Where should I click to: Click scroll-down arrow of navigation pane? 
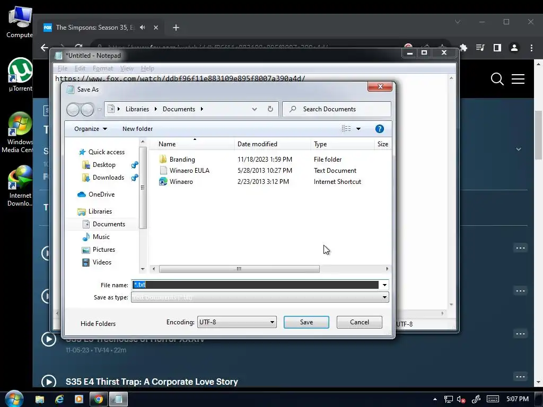pyautogui.click(x=143, y=269)
